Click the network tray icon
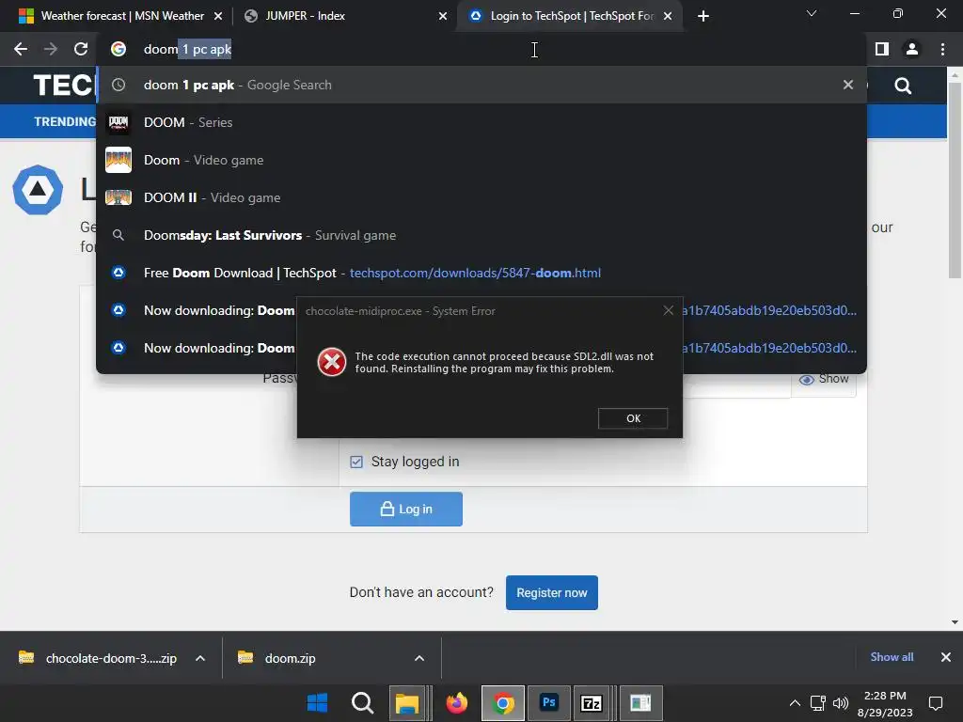 [818, 703]
